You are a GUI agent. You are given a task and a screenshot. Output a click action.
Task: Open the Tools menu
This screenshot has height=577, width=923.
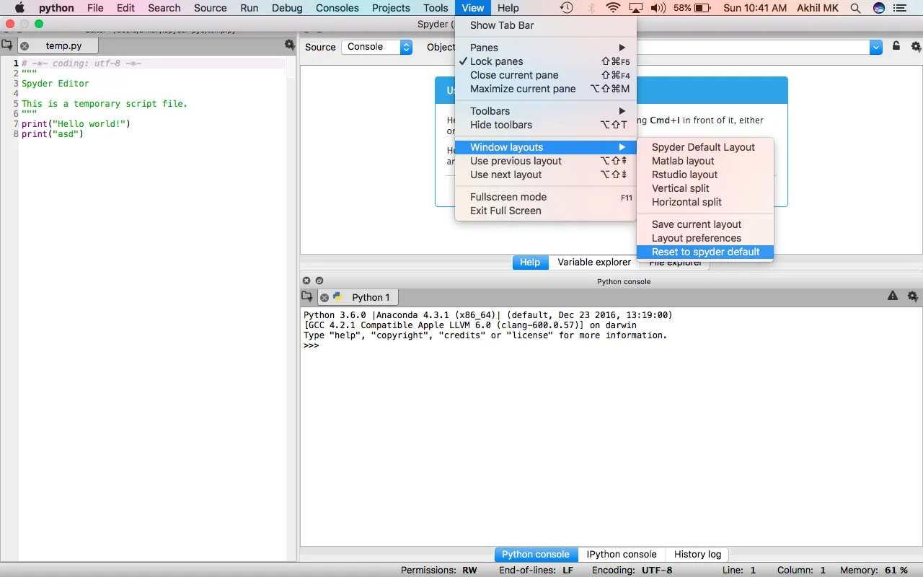click(436, 8)
